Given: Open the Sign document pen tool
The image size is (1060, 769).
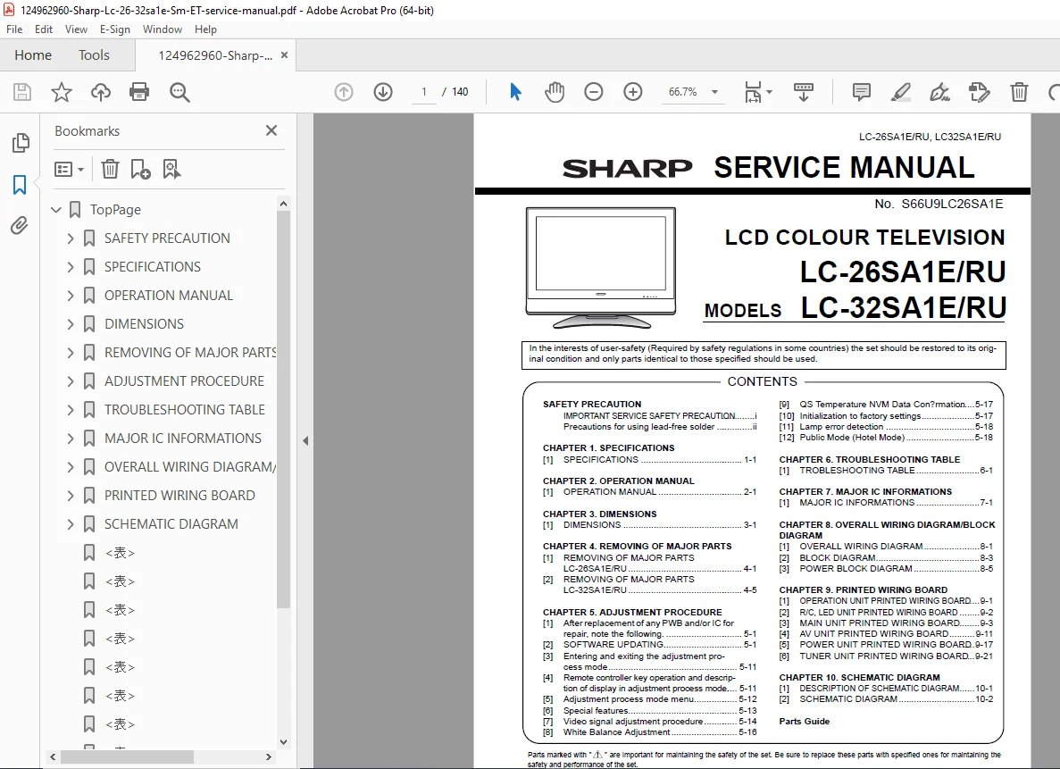Looking at the screenshot, I should [x=939, y=92].
